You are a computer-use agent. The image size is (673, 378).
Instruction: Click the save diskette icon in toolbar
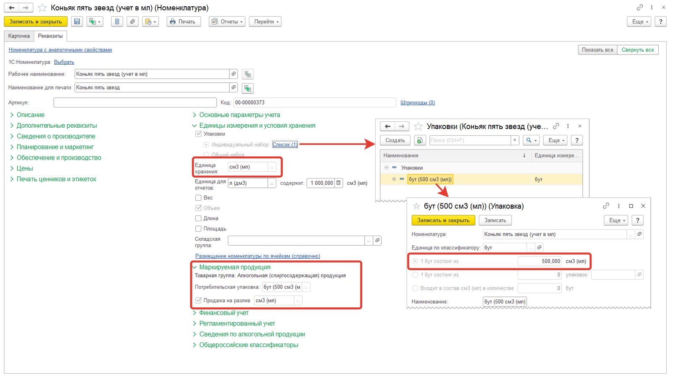tap(77, 21)
